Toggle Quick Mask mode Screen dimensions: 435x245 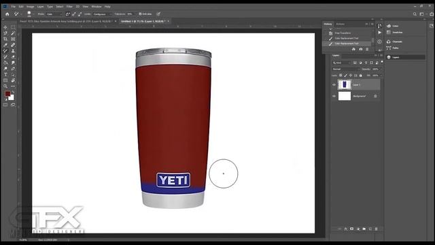point(5,105)
